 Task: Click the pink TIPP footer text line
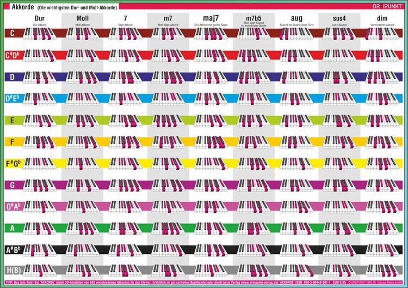204,282
